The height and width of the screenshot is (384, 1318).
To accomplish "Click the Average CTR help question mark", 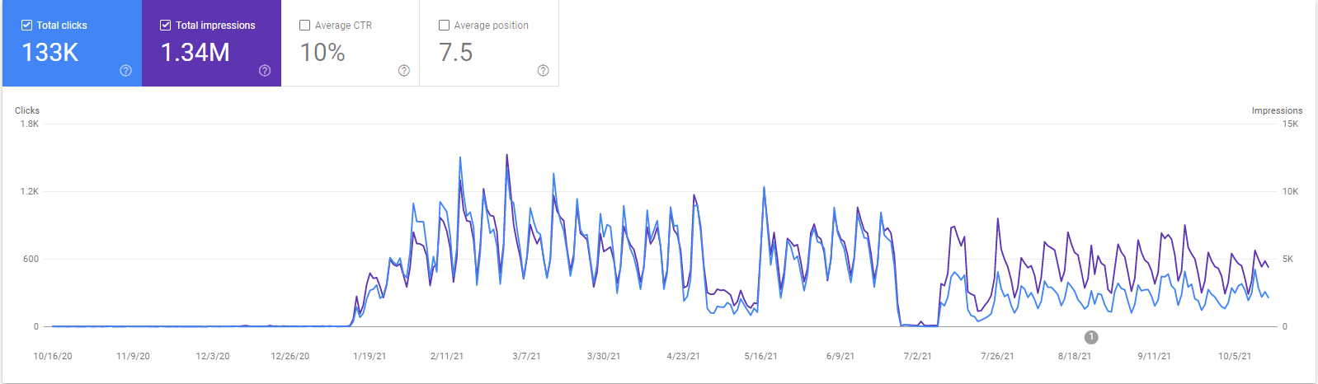I will (x=404, y=71).
